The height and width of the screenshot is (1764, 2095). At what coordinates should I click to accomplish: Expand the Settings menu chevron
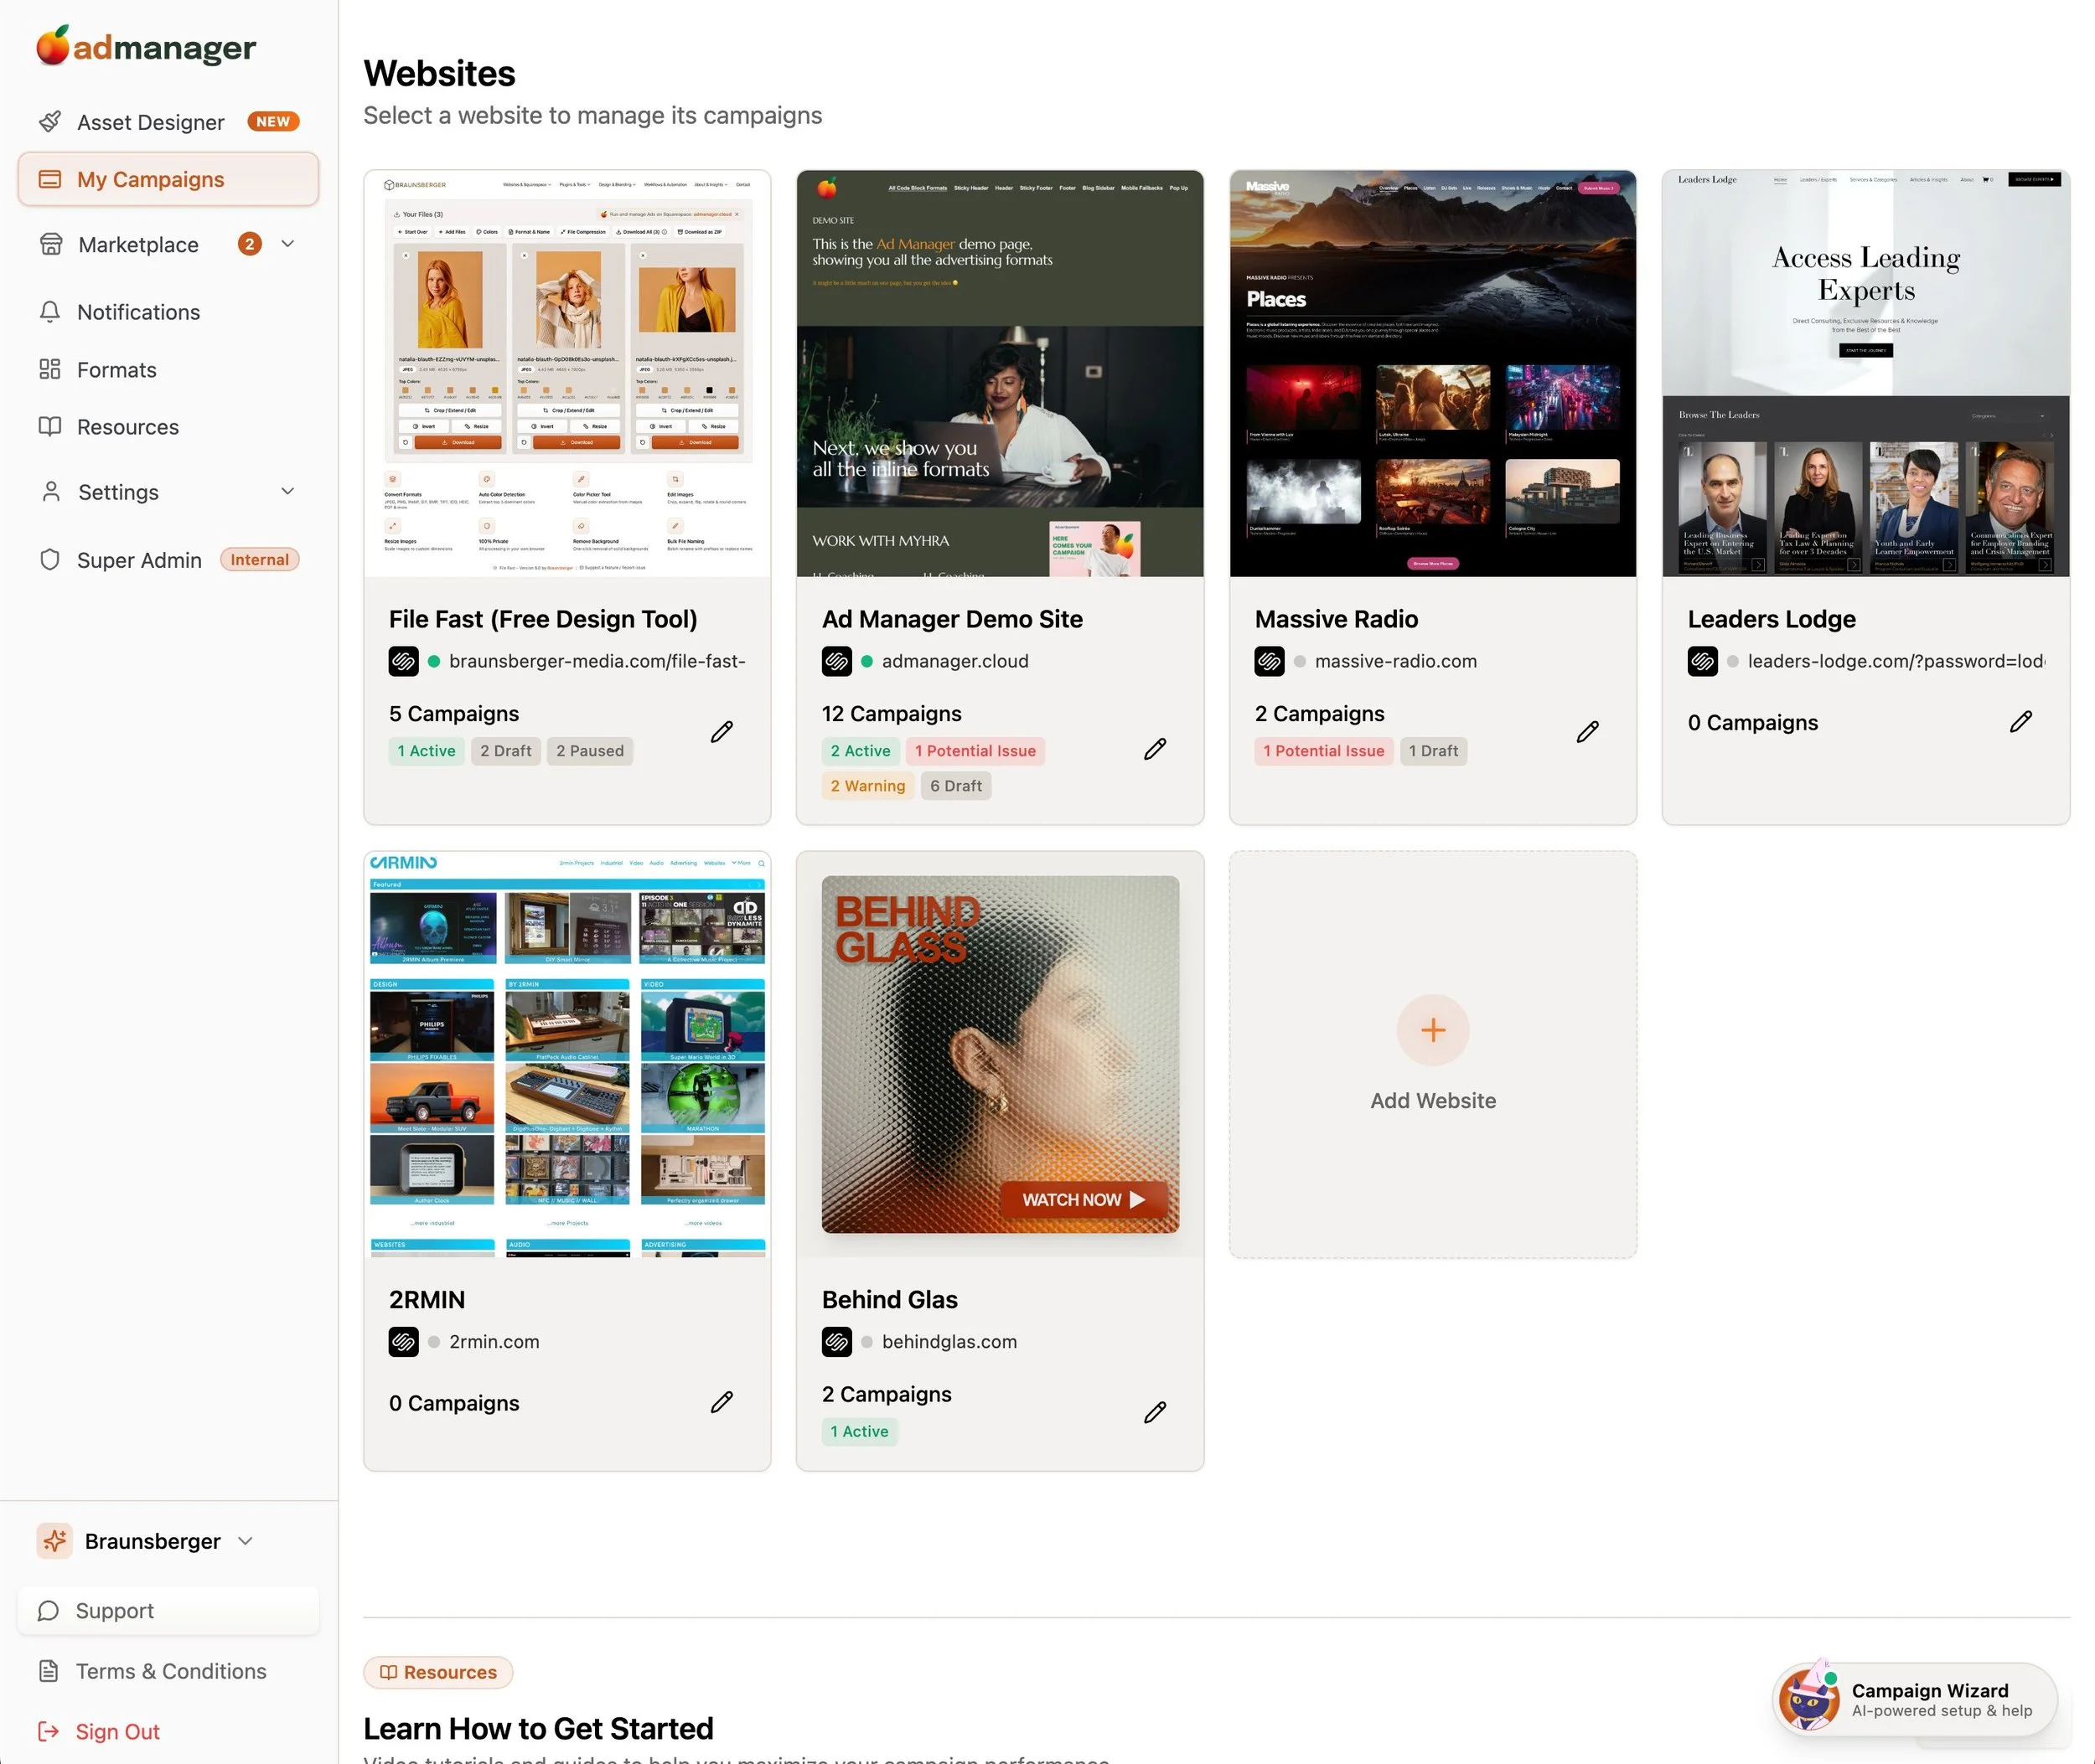click(x=288, y=491)
